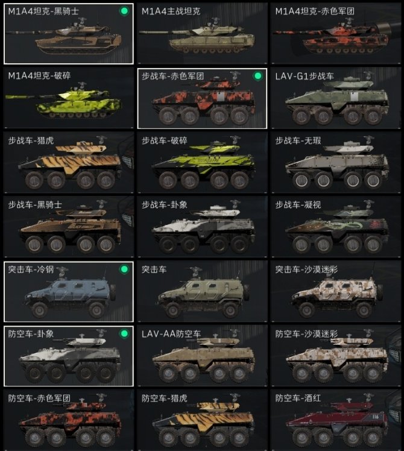The height and width of the screenshot is (451, 404).
Task: Select the 防空车-猎虎 tiger skin
Action: pos(202,420)
